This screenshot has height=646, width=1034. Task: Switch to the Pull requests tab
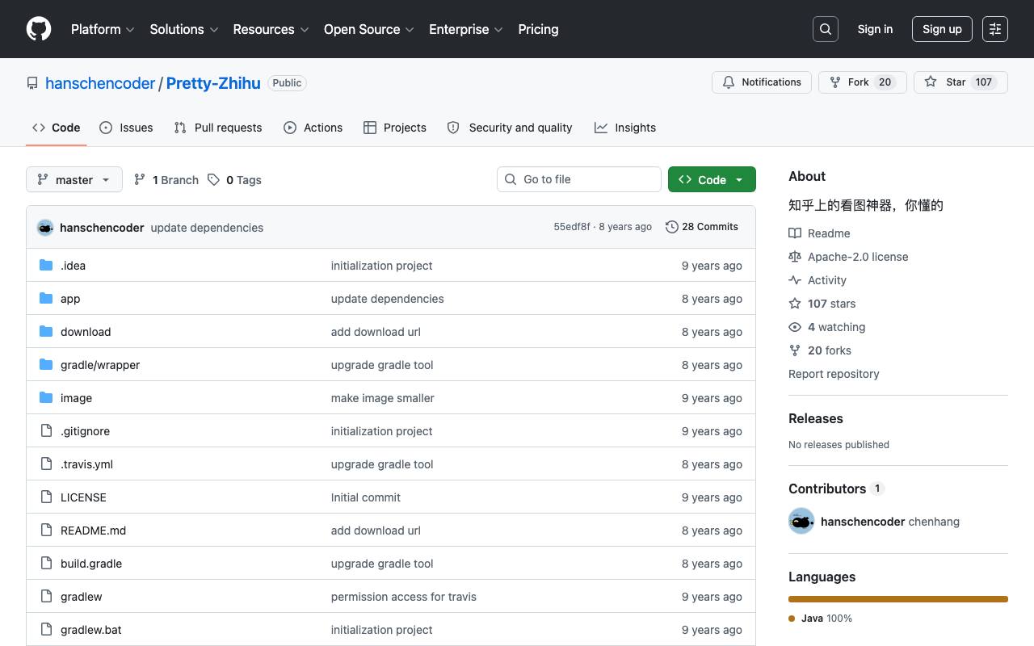[x=218, y=128]
